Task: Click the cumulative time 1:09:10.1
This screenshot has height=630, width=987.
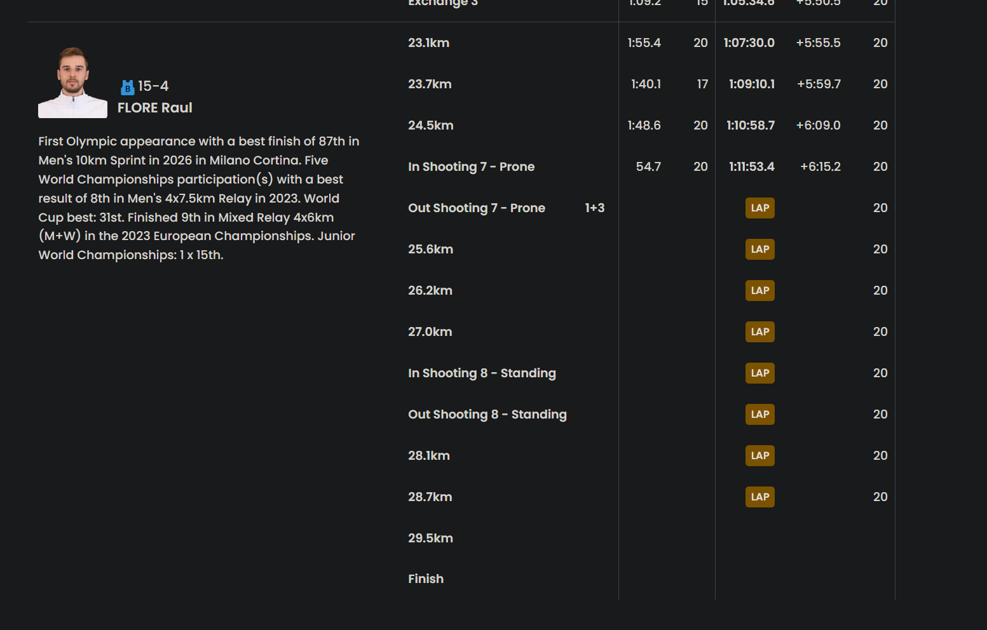Action: 752,84
